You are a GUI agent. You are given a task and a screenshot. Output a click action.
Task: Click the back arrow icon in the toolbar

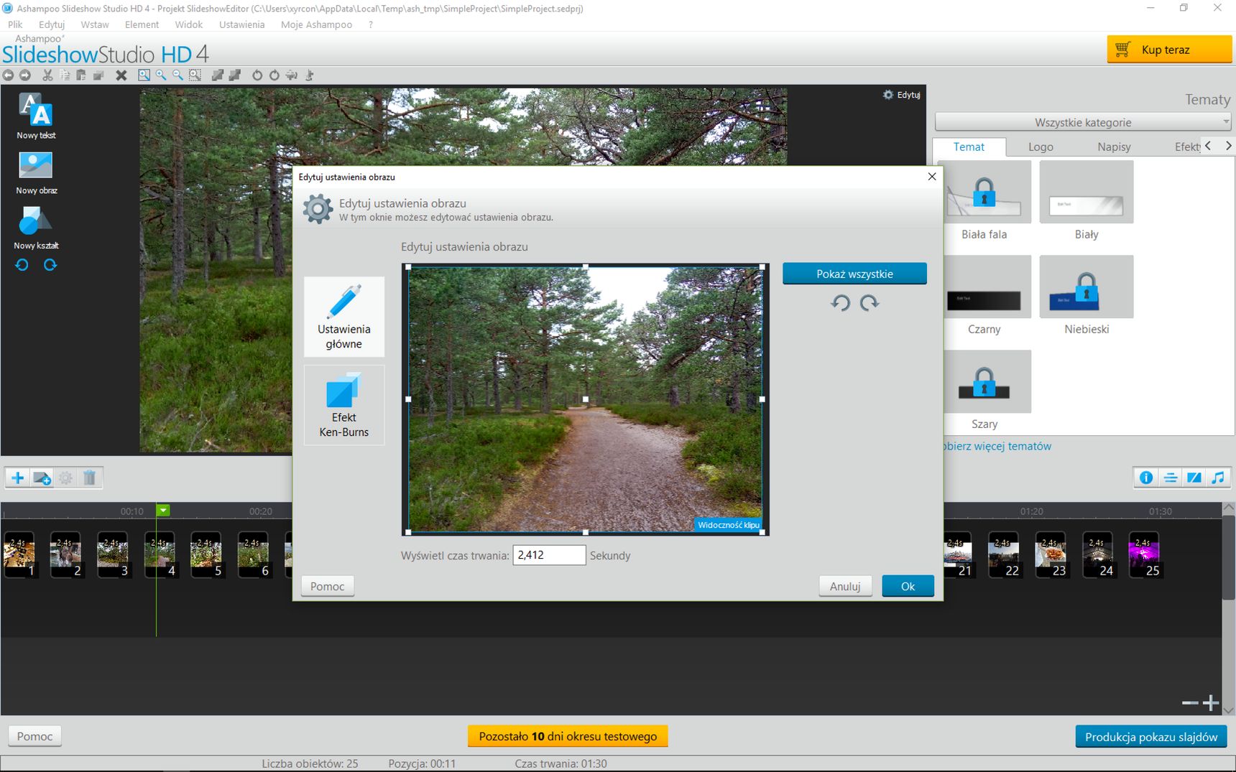(8, 75)
